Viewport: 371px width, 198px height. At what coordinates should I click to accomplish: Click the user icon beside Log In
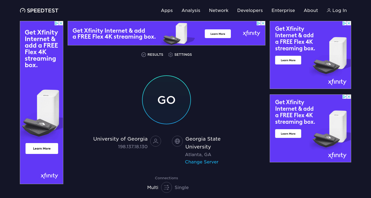(329, 10)
